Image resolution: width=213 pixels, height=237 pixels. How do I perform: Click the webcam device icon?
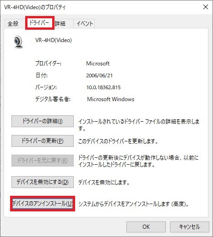18,42
